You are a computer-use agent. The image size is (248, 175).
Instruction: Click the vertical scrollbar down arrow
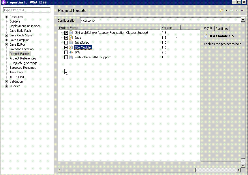243,165
